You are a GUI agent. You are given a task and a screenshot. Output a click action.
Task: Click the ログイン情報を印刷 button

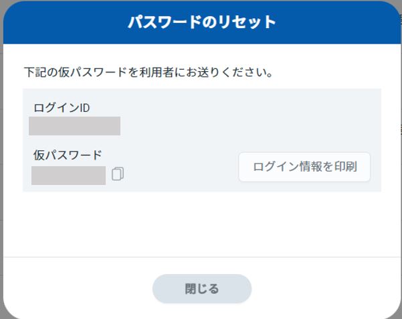(x=304, y=167)
